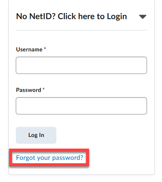This screenshot has width=162, height=182.
Task: Select the text box under Password
Action: [81, 106]
